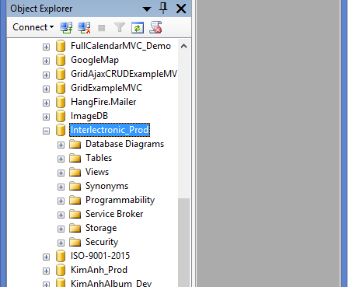
Task: Expand the Storage folder
Action: (61, 229)
